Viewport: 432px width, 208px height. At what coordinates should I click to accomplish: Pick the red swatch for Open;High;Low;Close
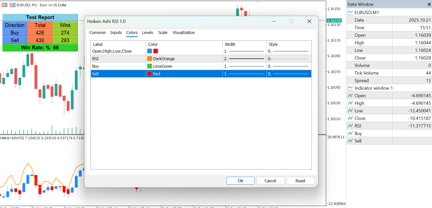coord(156,51)
